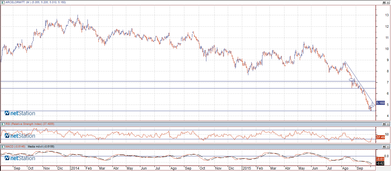
Task: Click the 2015 label on time axis
Action: click(246, 169)
